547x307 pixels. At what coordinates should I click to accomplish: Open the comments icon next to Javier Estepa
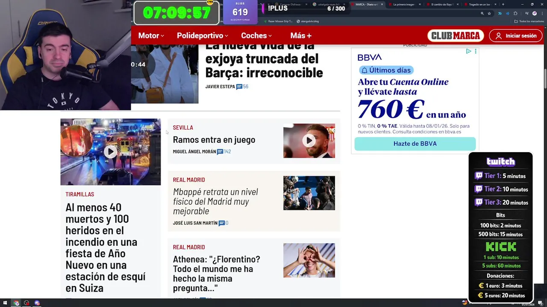239,87
